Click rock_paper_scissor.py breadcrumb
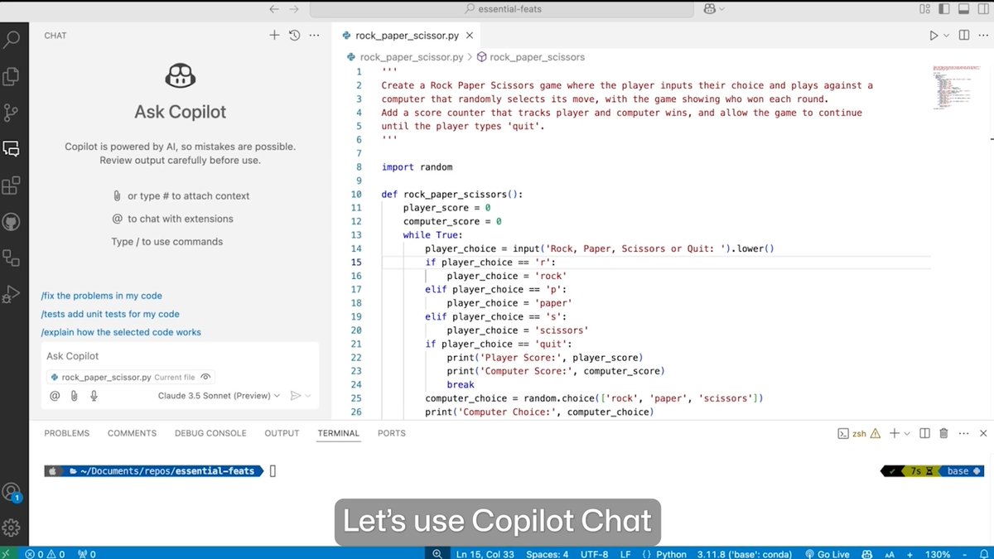This screenshot has height=559, width=994. pos(406,57)
